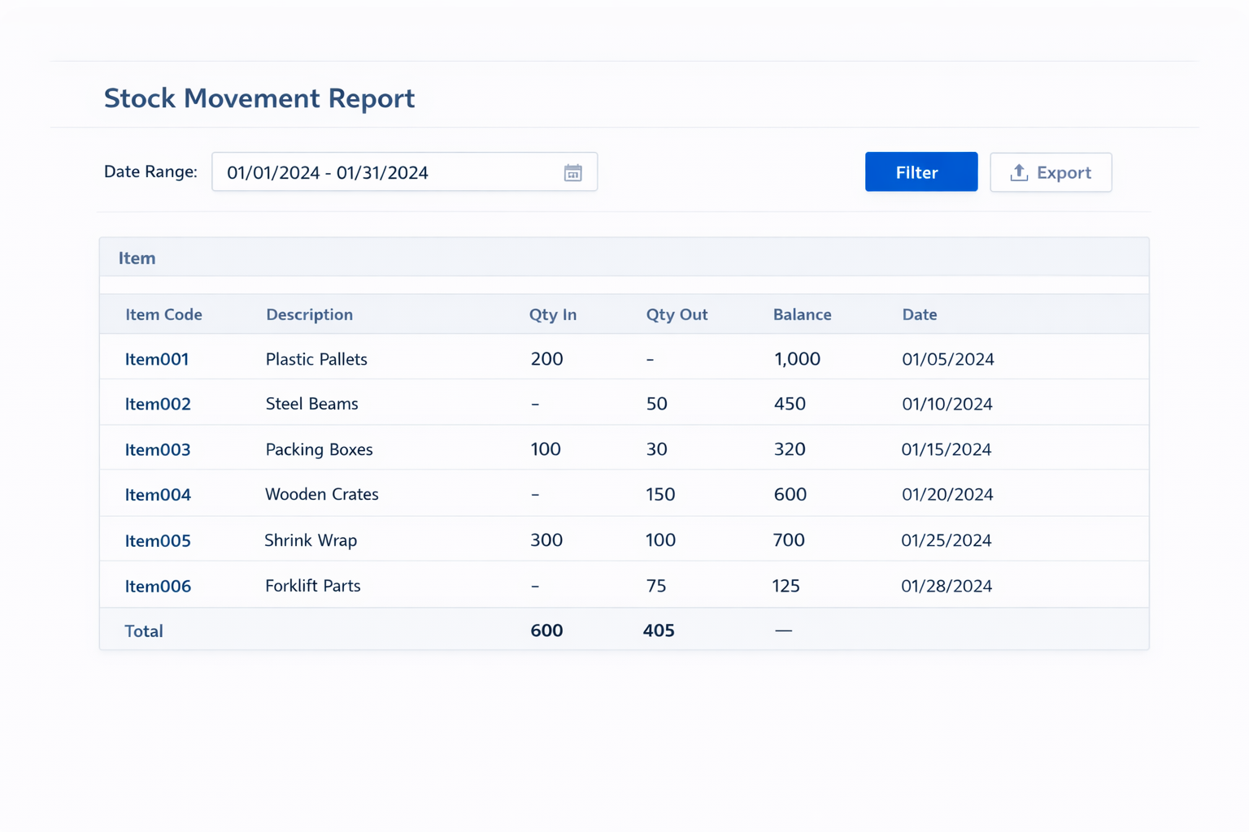Open Item002 Steel Beams record
Viewport: 1249px width, 832px height.
coord(158,404)
